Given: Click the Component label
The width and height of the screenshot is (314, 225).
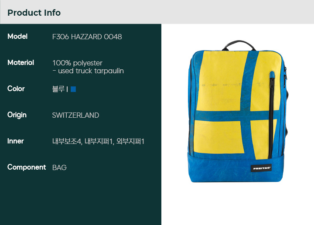Looking at the screenshot, I should [x=27, y=167].
